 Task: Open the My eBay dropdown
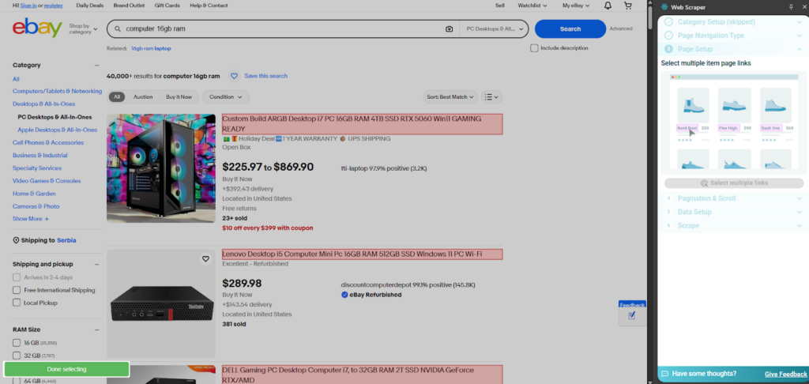pyautogui.click(x=576, y=6)
